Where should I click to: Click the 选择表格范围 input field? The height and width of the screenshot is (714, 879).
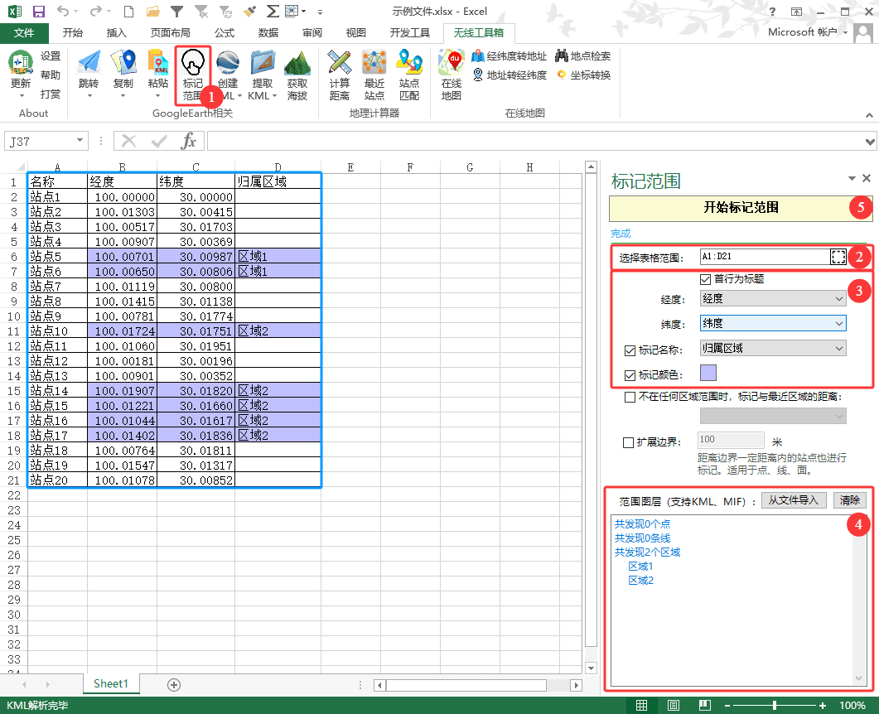[x=766, y=257]
